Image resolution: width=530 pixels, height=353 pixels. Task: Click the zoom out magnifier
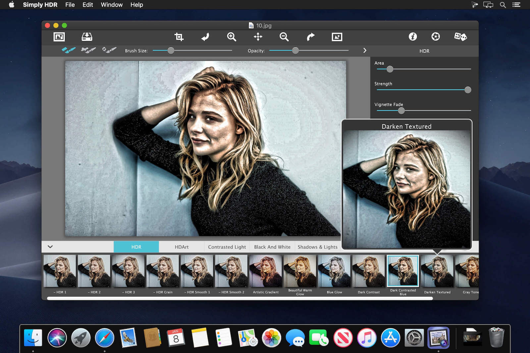tap(284, 37)
